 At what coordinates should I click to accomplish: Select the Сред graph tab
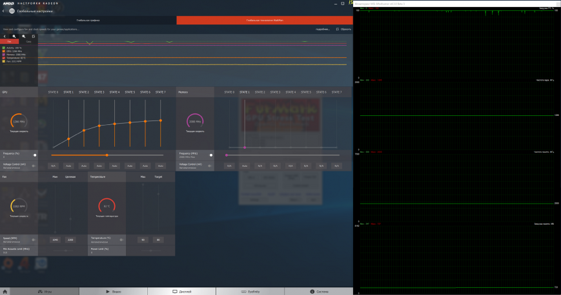[28, 41]
